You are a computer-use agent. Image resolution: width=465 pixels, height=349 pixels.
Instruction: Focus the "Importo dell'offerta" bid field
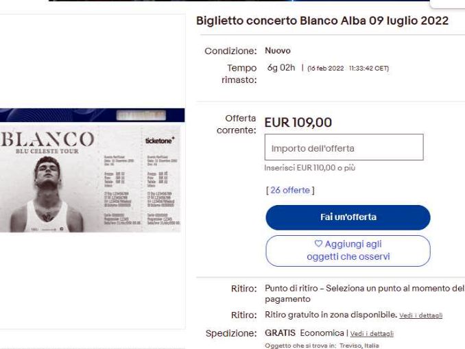tap(344, 147)
